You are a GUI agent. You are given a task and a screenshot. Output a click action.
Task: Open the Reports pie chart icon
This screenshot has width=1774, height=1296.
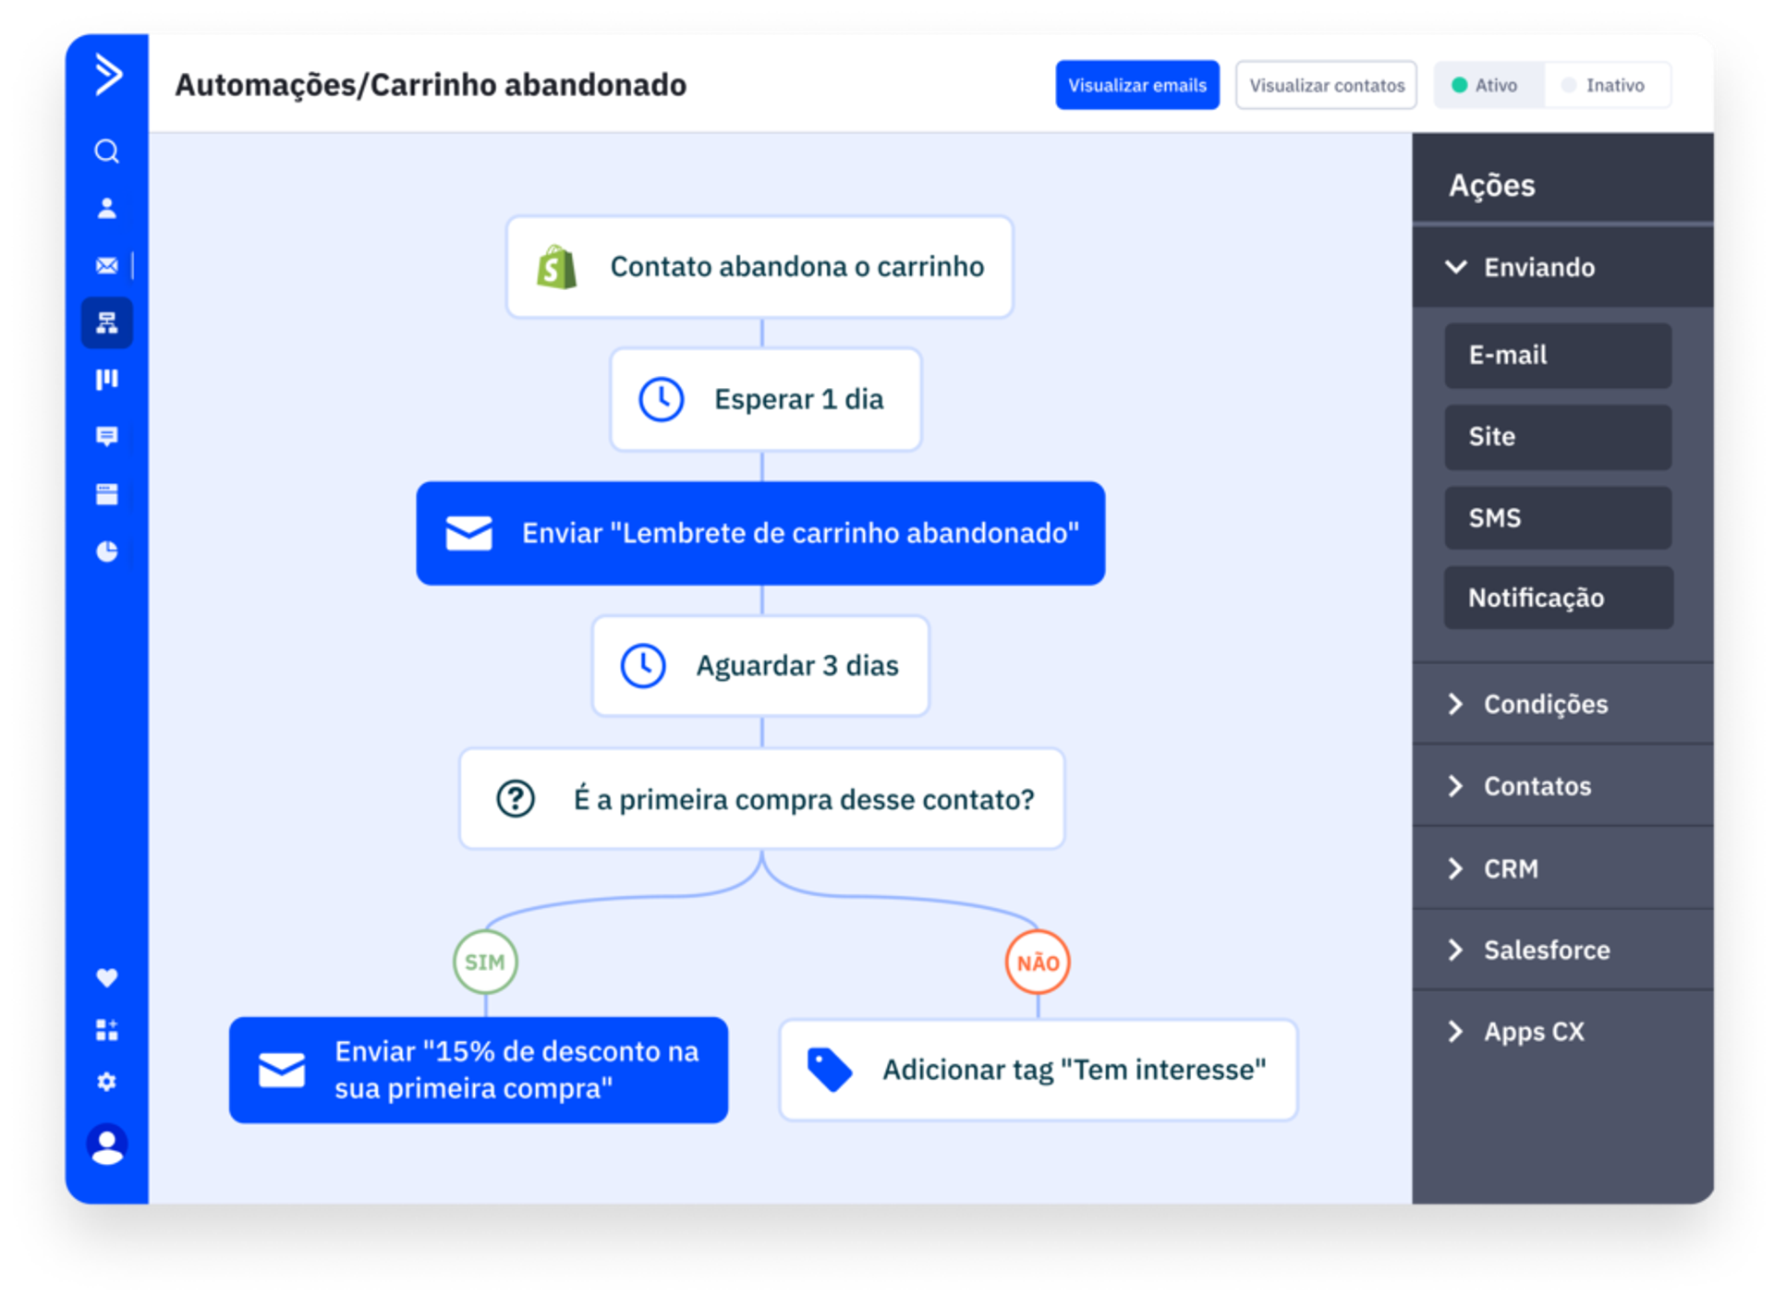107,551
